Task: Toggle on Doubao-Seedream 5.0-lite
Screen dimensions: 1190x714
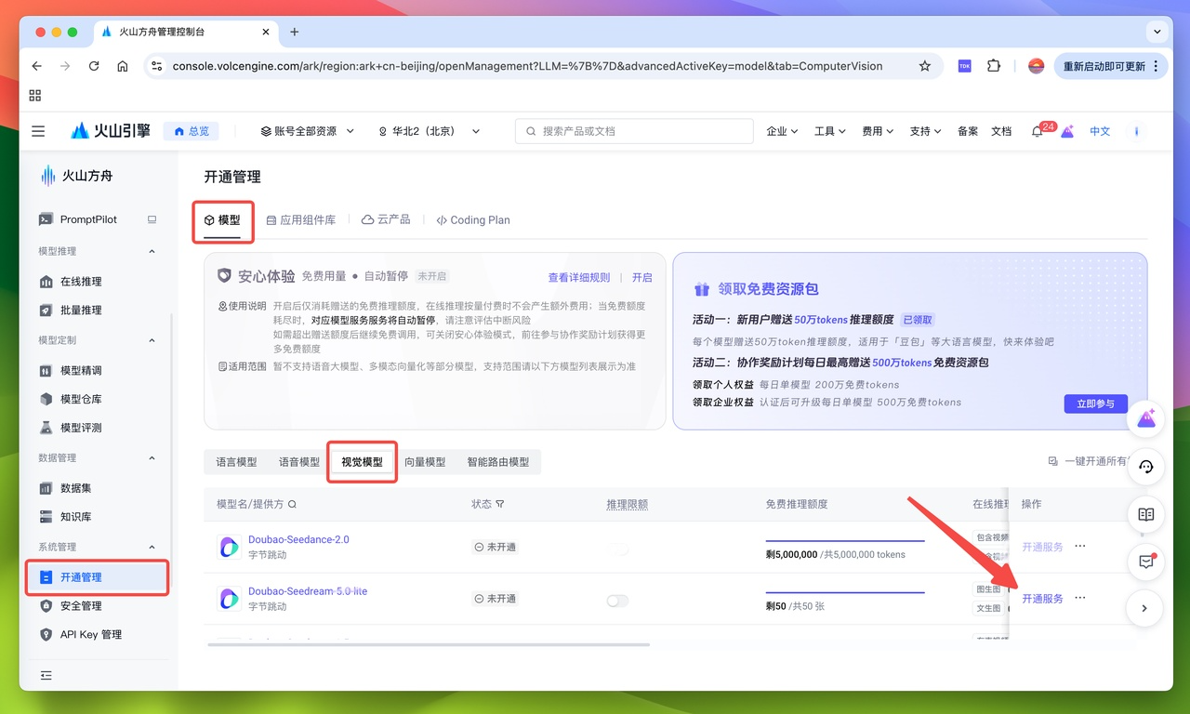Action: (617, 602)
